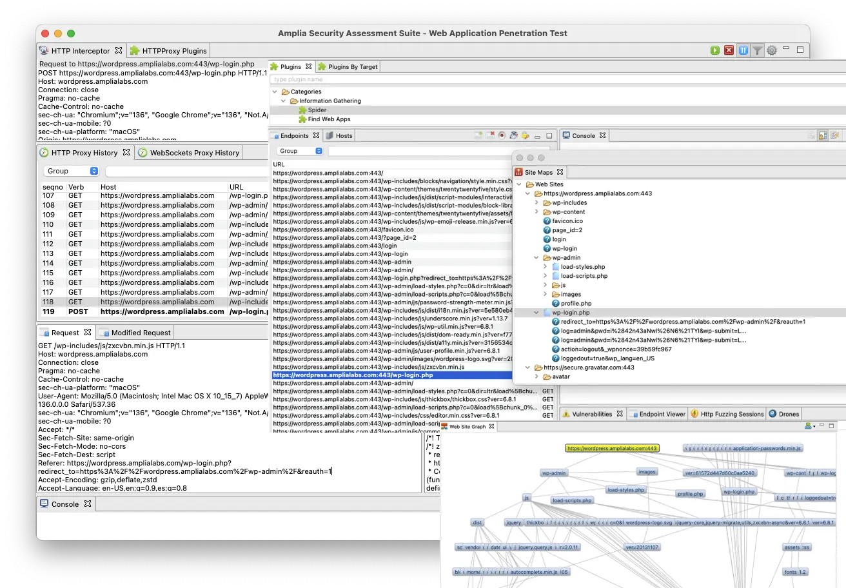Click the load-styles.php file icon in Site Maps
Screen dimensions: 846x588
556,267
